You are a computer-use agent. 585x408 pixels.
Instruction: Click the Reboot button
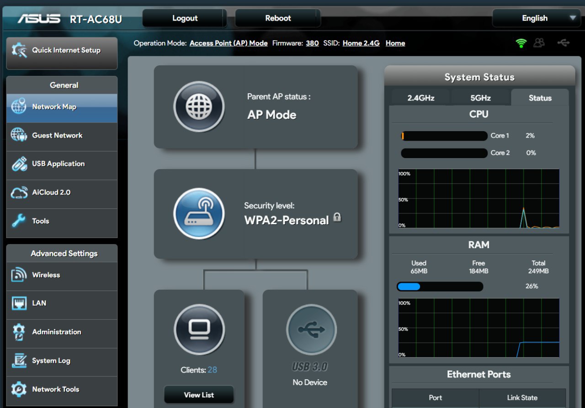278,18
